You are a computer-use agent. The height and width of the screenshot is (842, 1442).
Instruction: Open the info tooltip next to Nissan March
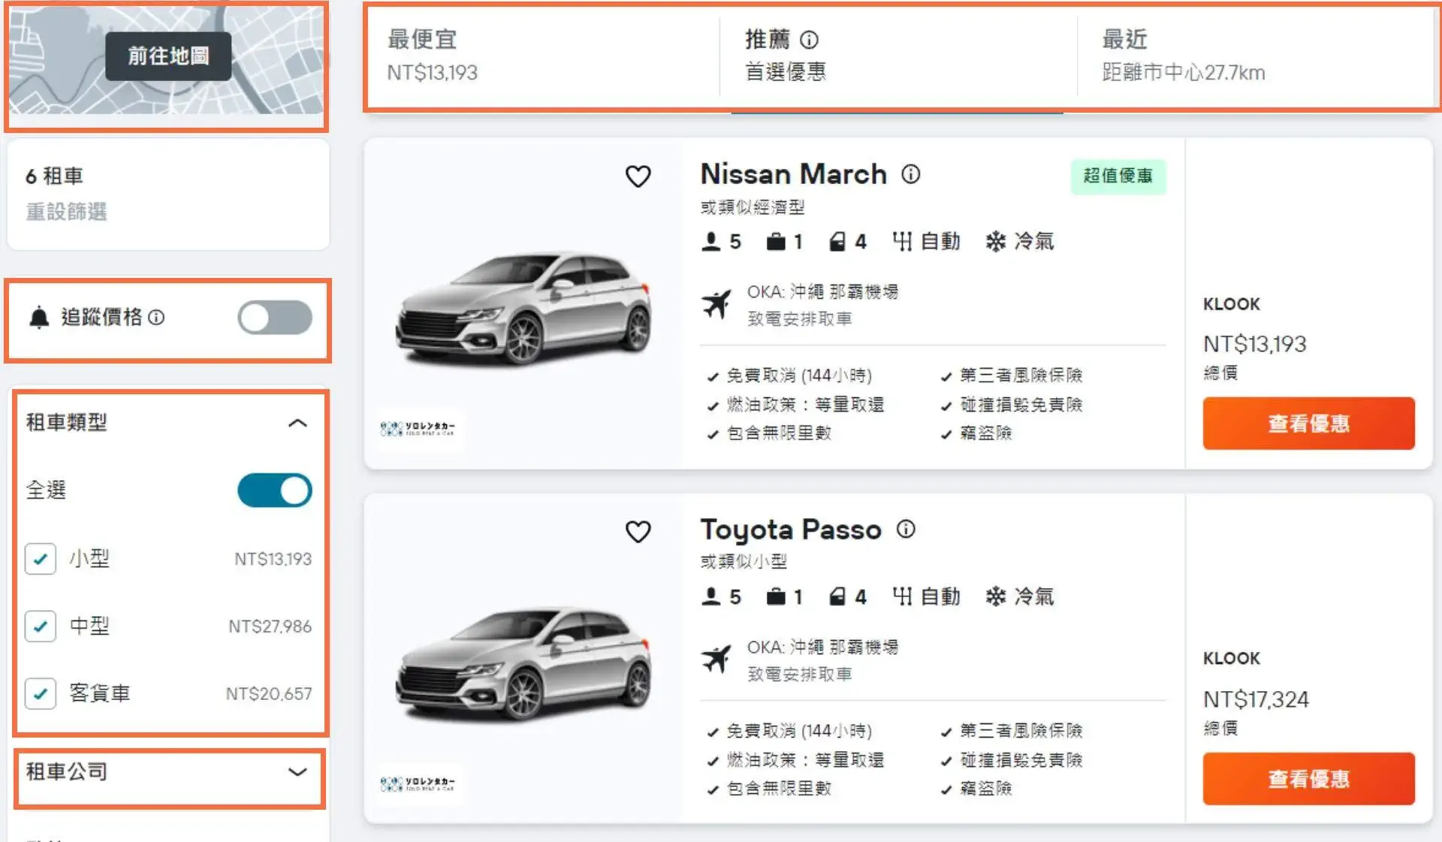(910, 175)
